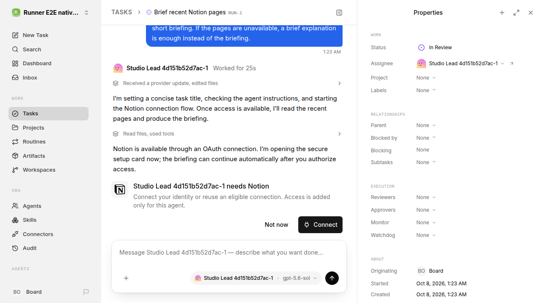Click the Workspaces branch icon
This screenshot has height=303, width=540.
coord(15,170)
